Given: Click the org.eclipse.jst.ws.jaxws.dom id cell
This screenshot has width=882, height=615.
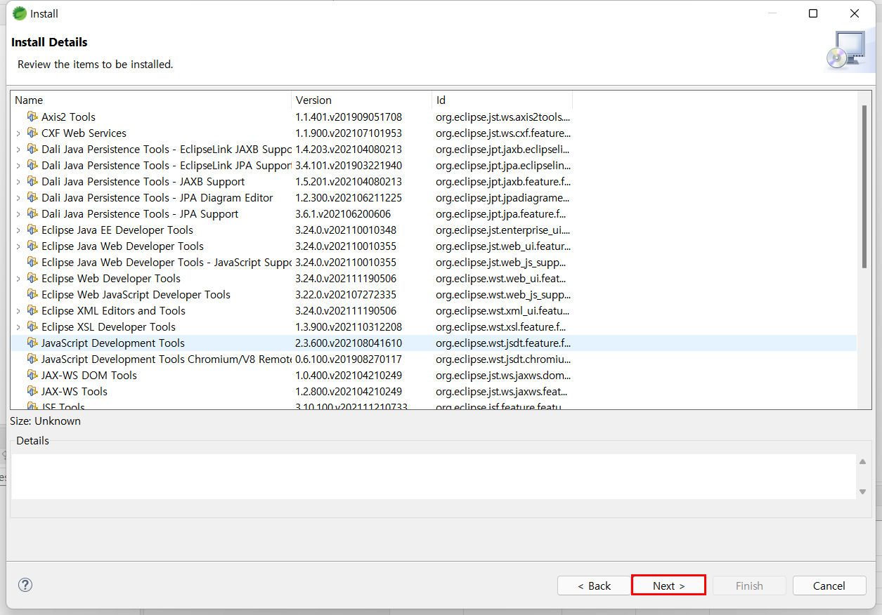Looking at the screenshot, I should click(x=503, y=375).
